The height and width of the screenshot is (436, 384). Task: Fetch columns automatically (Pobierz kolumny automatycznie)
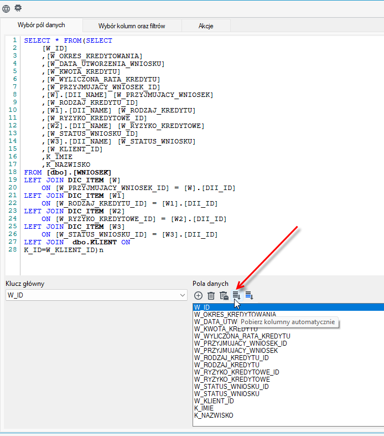[x=237, y=296]
